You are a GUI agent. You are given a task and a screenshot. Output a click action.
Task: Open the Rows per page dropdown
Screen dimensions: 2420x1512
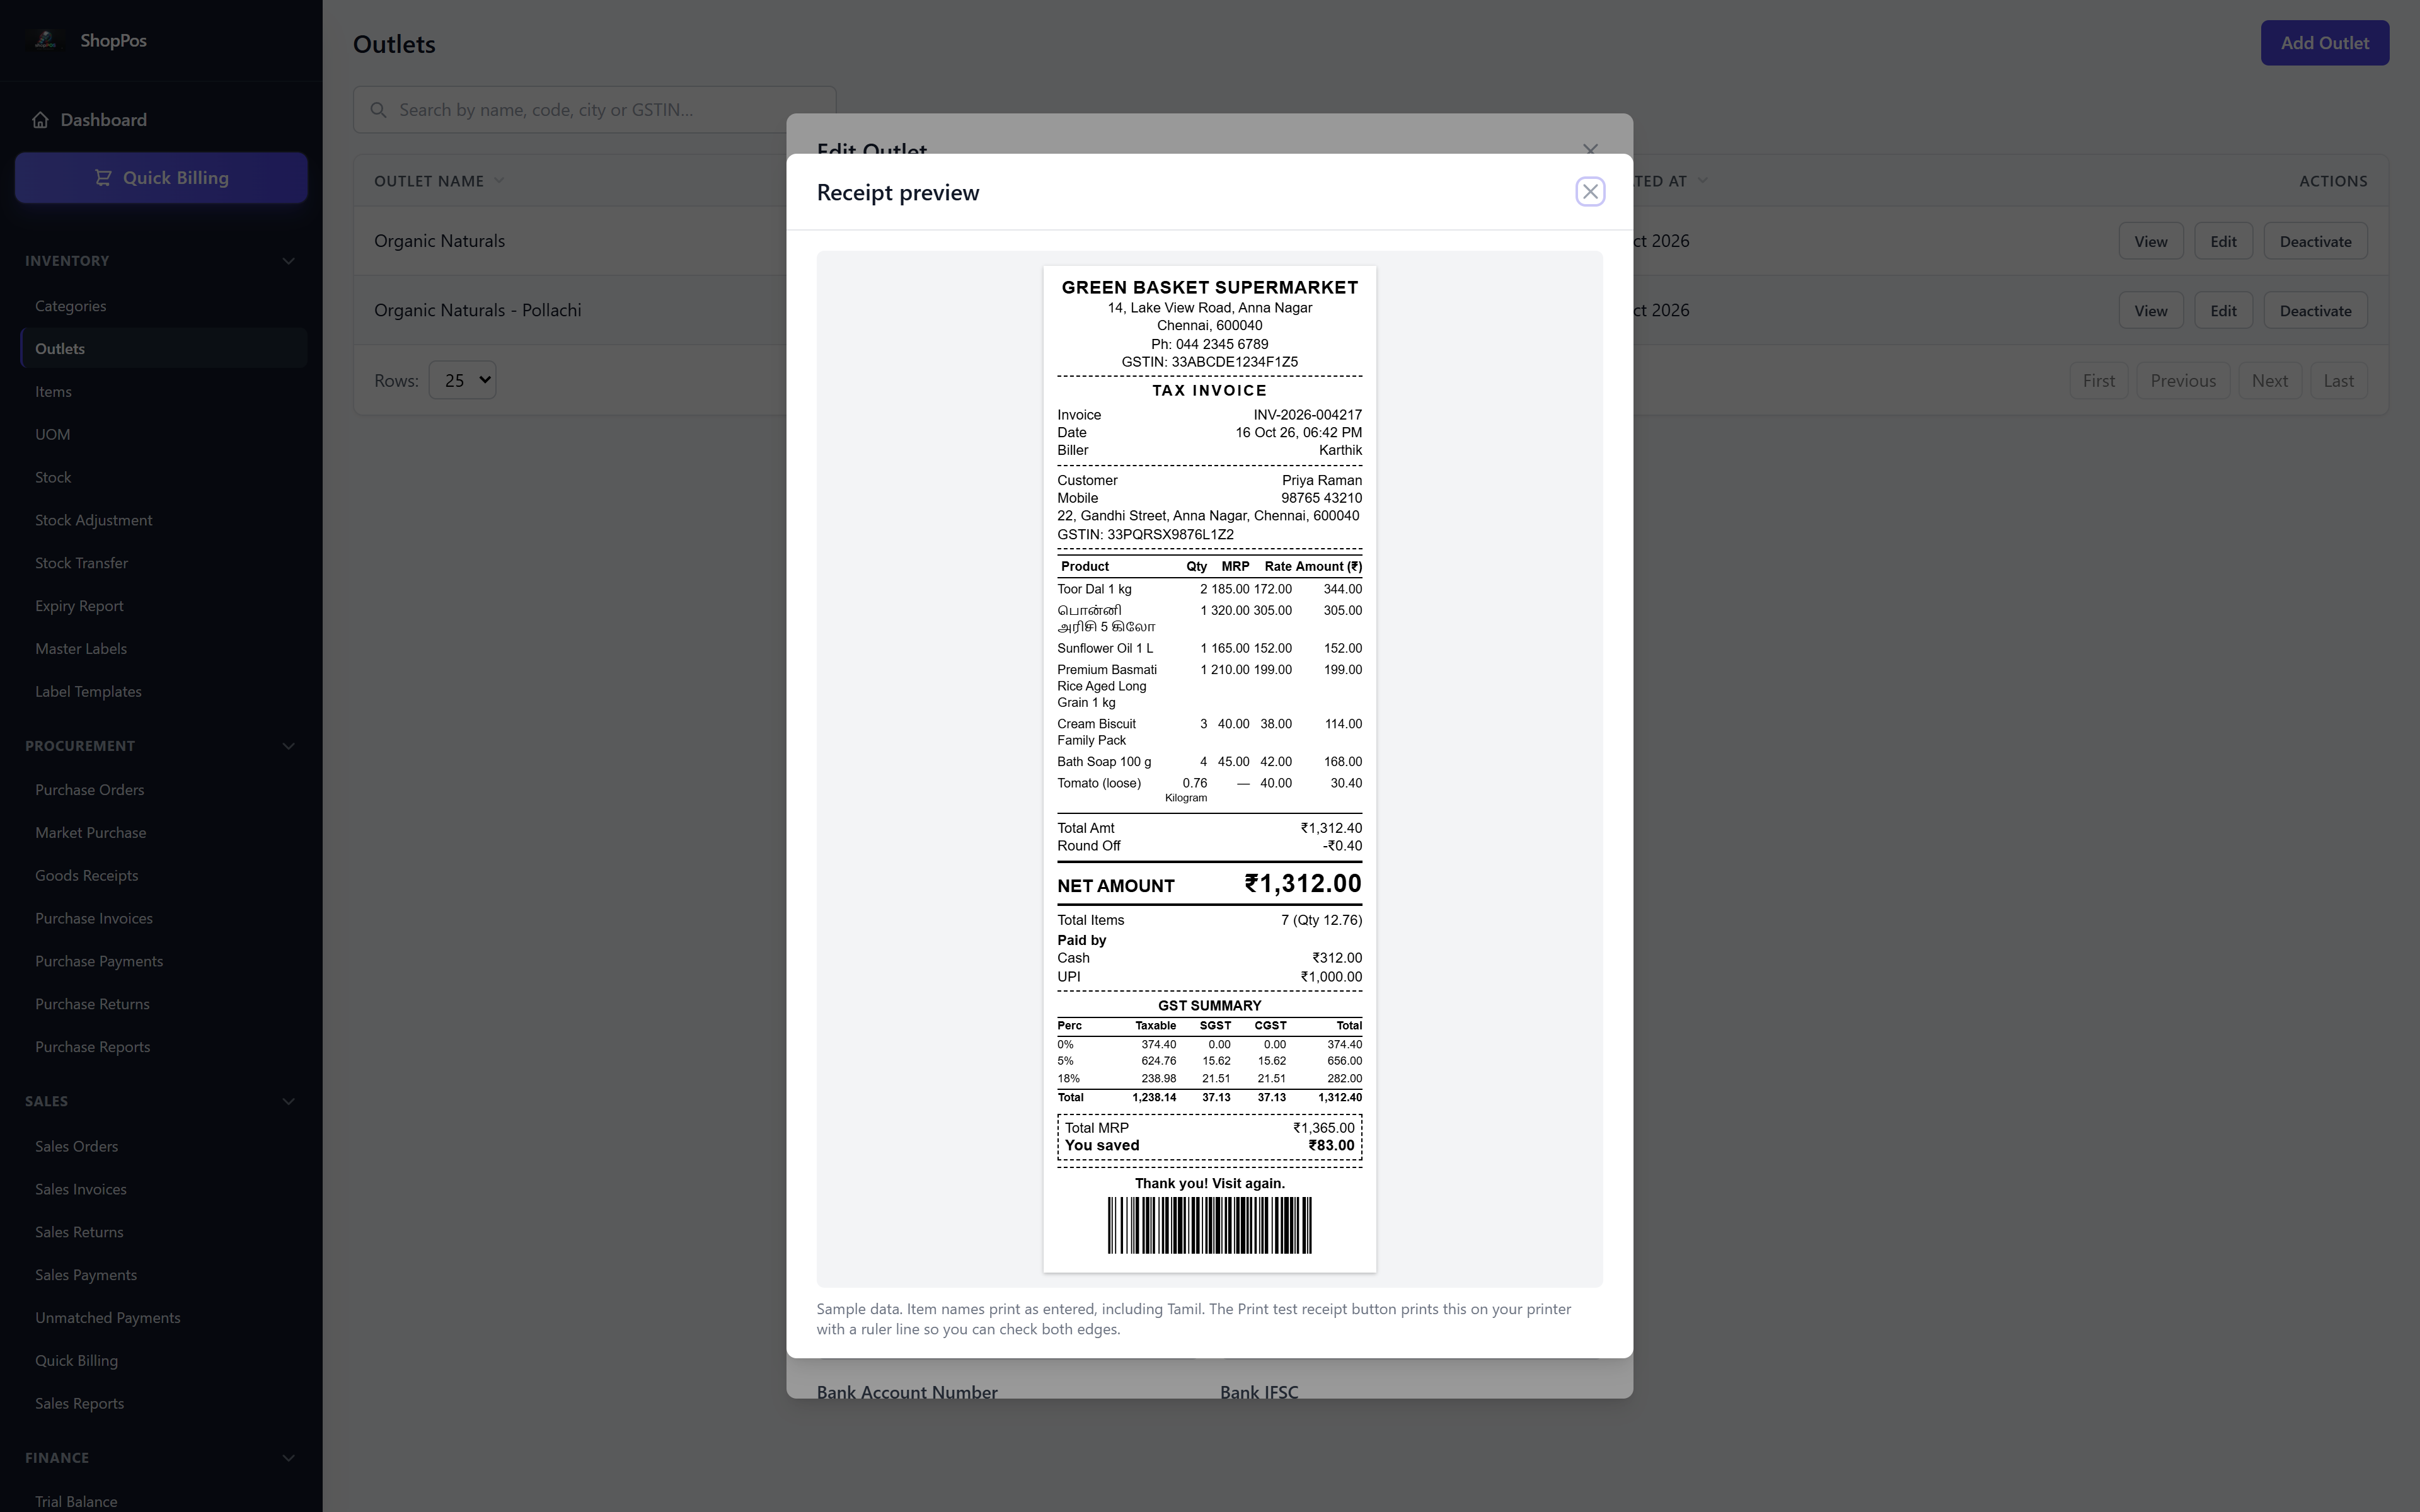[462, 380]
